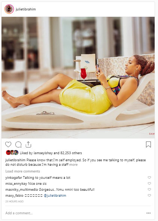Click the post photo of the lounger

pyautogui.click(x=78, y=78)
